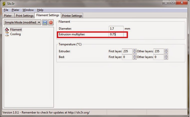
Task: Select Cooling in the settings list
Action: (15, 34)
